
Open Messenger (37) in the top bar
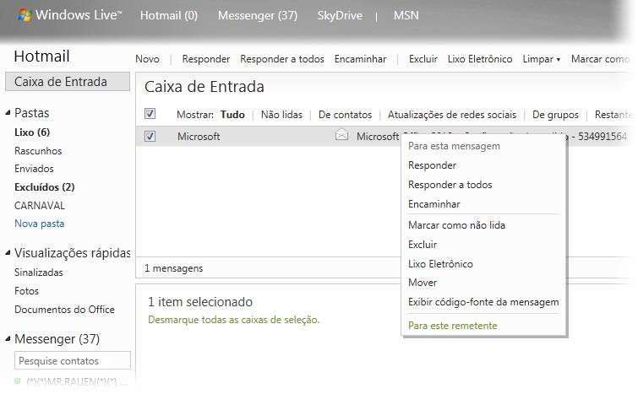click(258, 15)
